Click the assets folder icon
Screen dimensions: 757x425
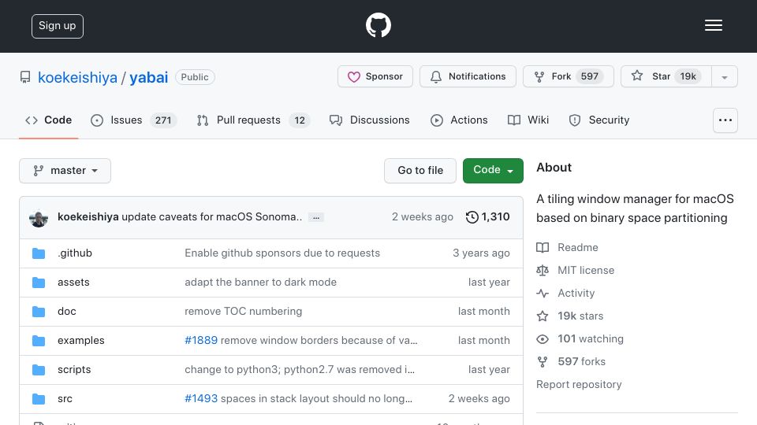pyautogui.click(x=39, y=283)
